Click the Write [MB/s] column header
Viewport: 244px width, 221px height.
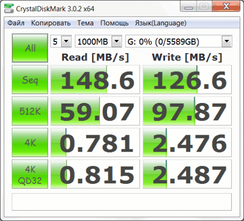pyautogui.click(x=187, y=58)
